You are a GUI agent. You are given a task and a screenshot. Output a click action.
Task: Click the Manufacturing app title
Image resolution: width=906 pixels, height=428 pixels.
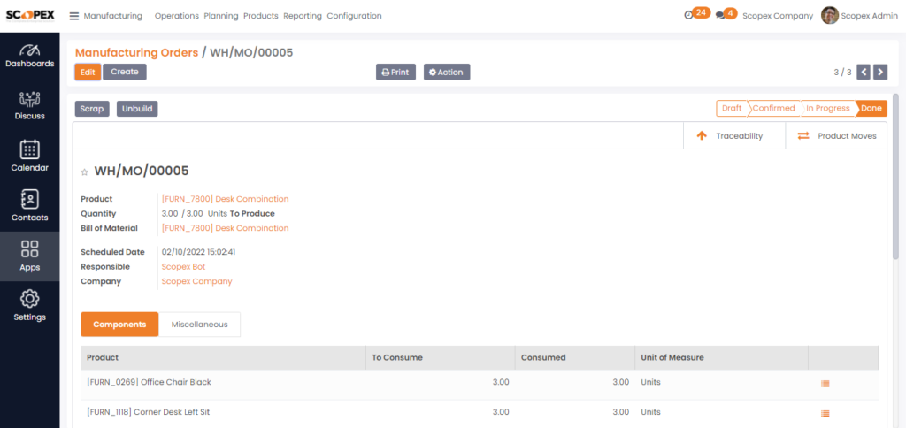112,16
